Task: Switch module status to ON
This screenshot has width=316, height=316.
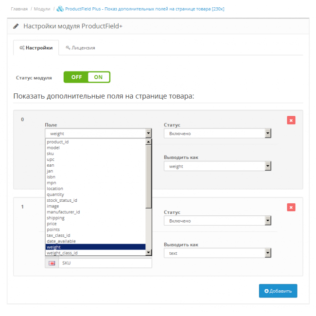Action: coord(99,77)
